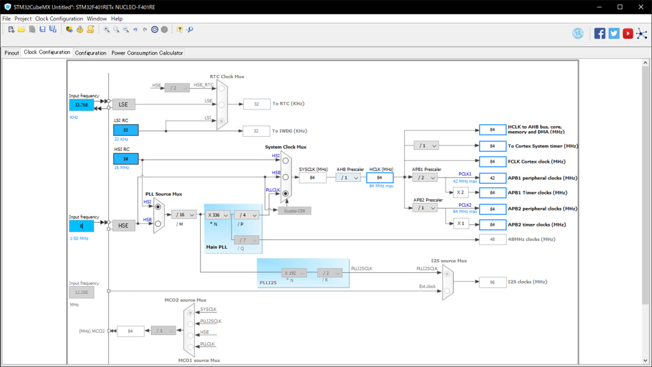This screenshot has width=652, height=367.
Task: Click the middle magnifier zoom icon
Action: [x=116, y=29]
